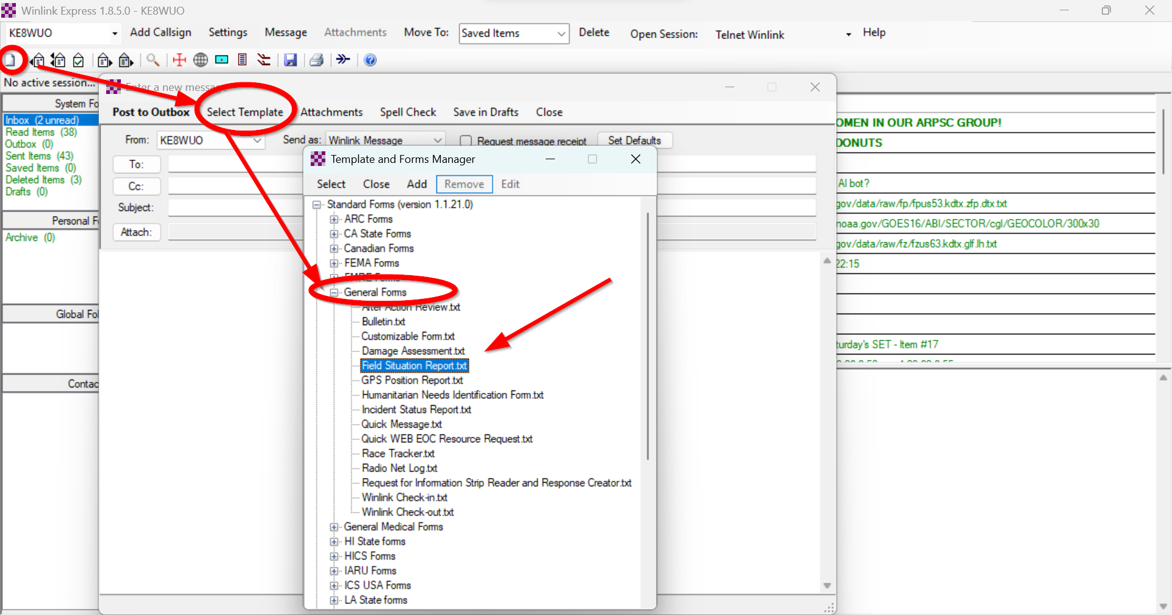Click the new message page icon
The width and height of the screenshot is (1172, 615).
coord(10,60)
